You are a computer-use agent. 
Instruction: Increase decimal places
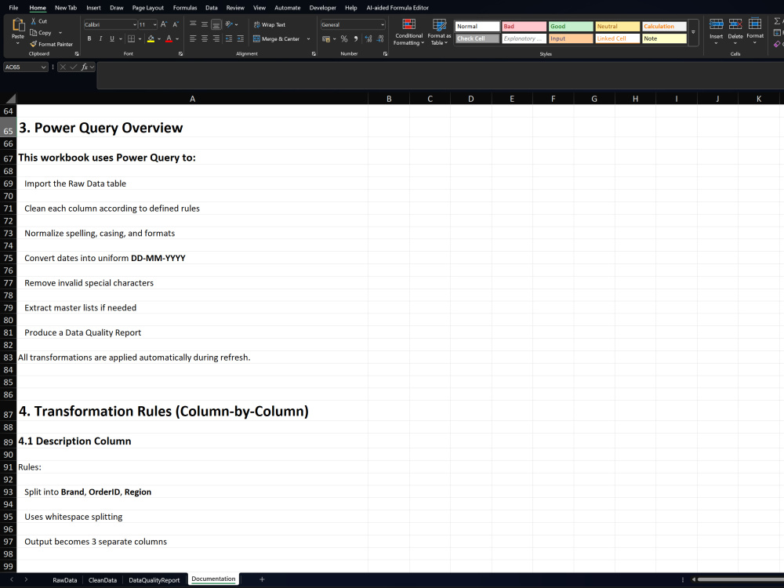tap(368, 38)
